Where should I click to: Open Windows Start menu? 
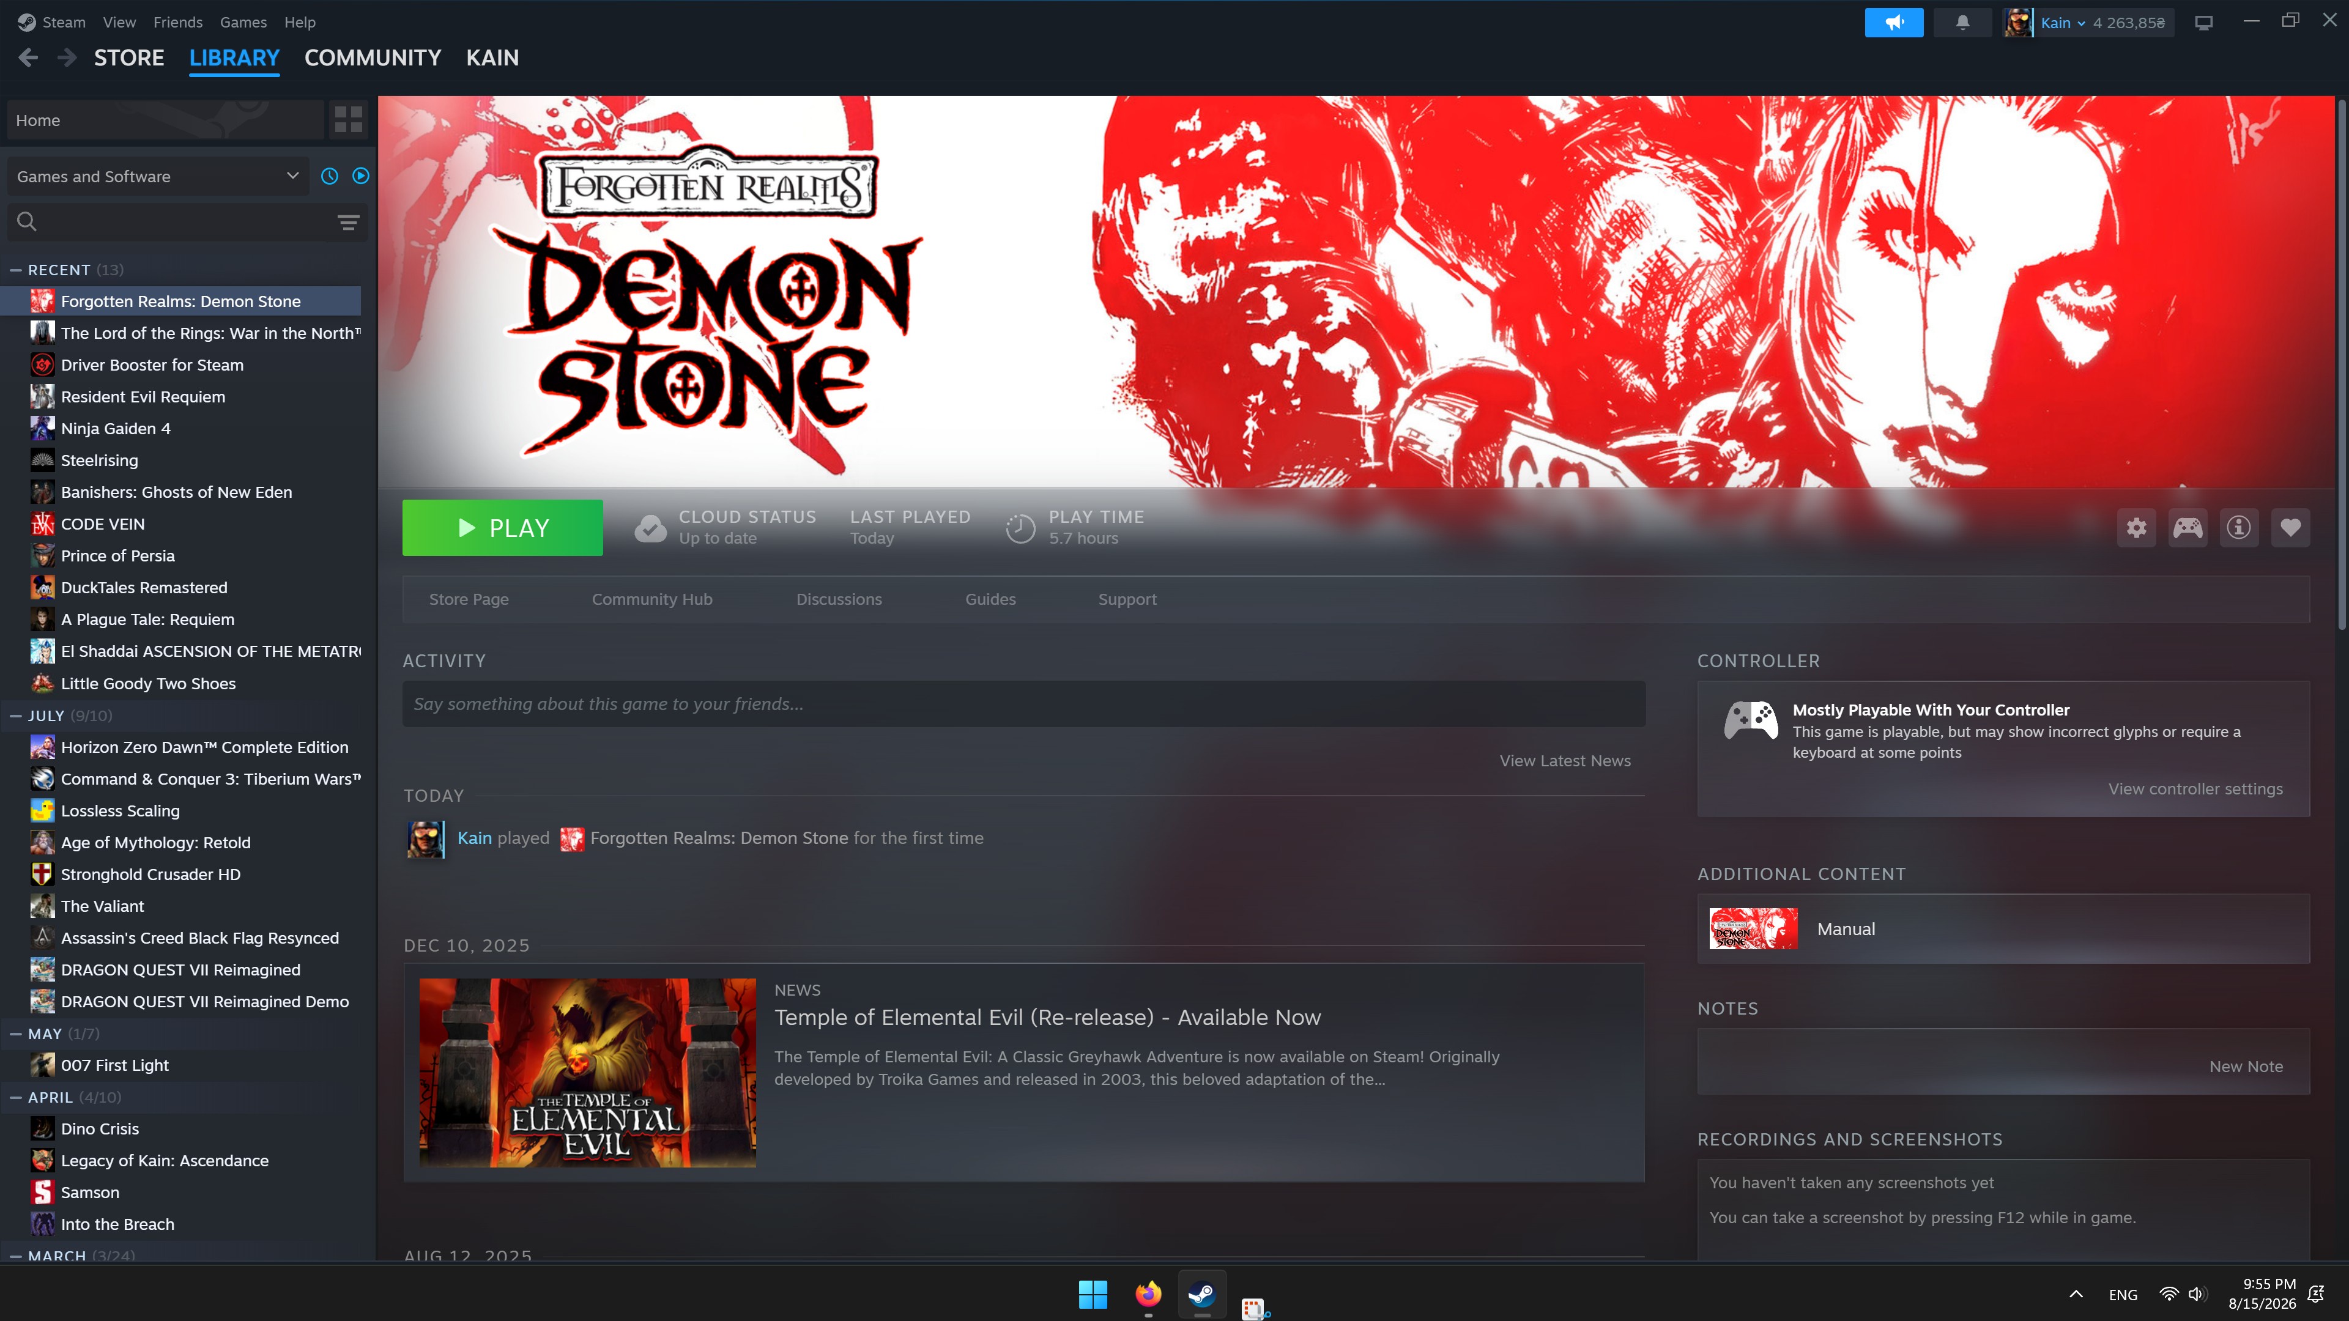tap(1093, 1293)
